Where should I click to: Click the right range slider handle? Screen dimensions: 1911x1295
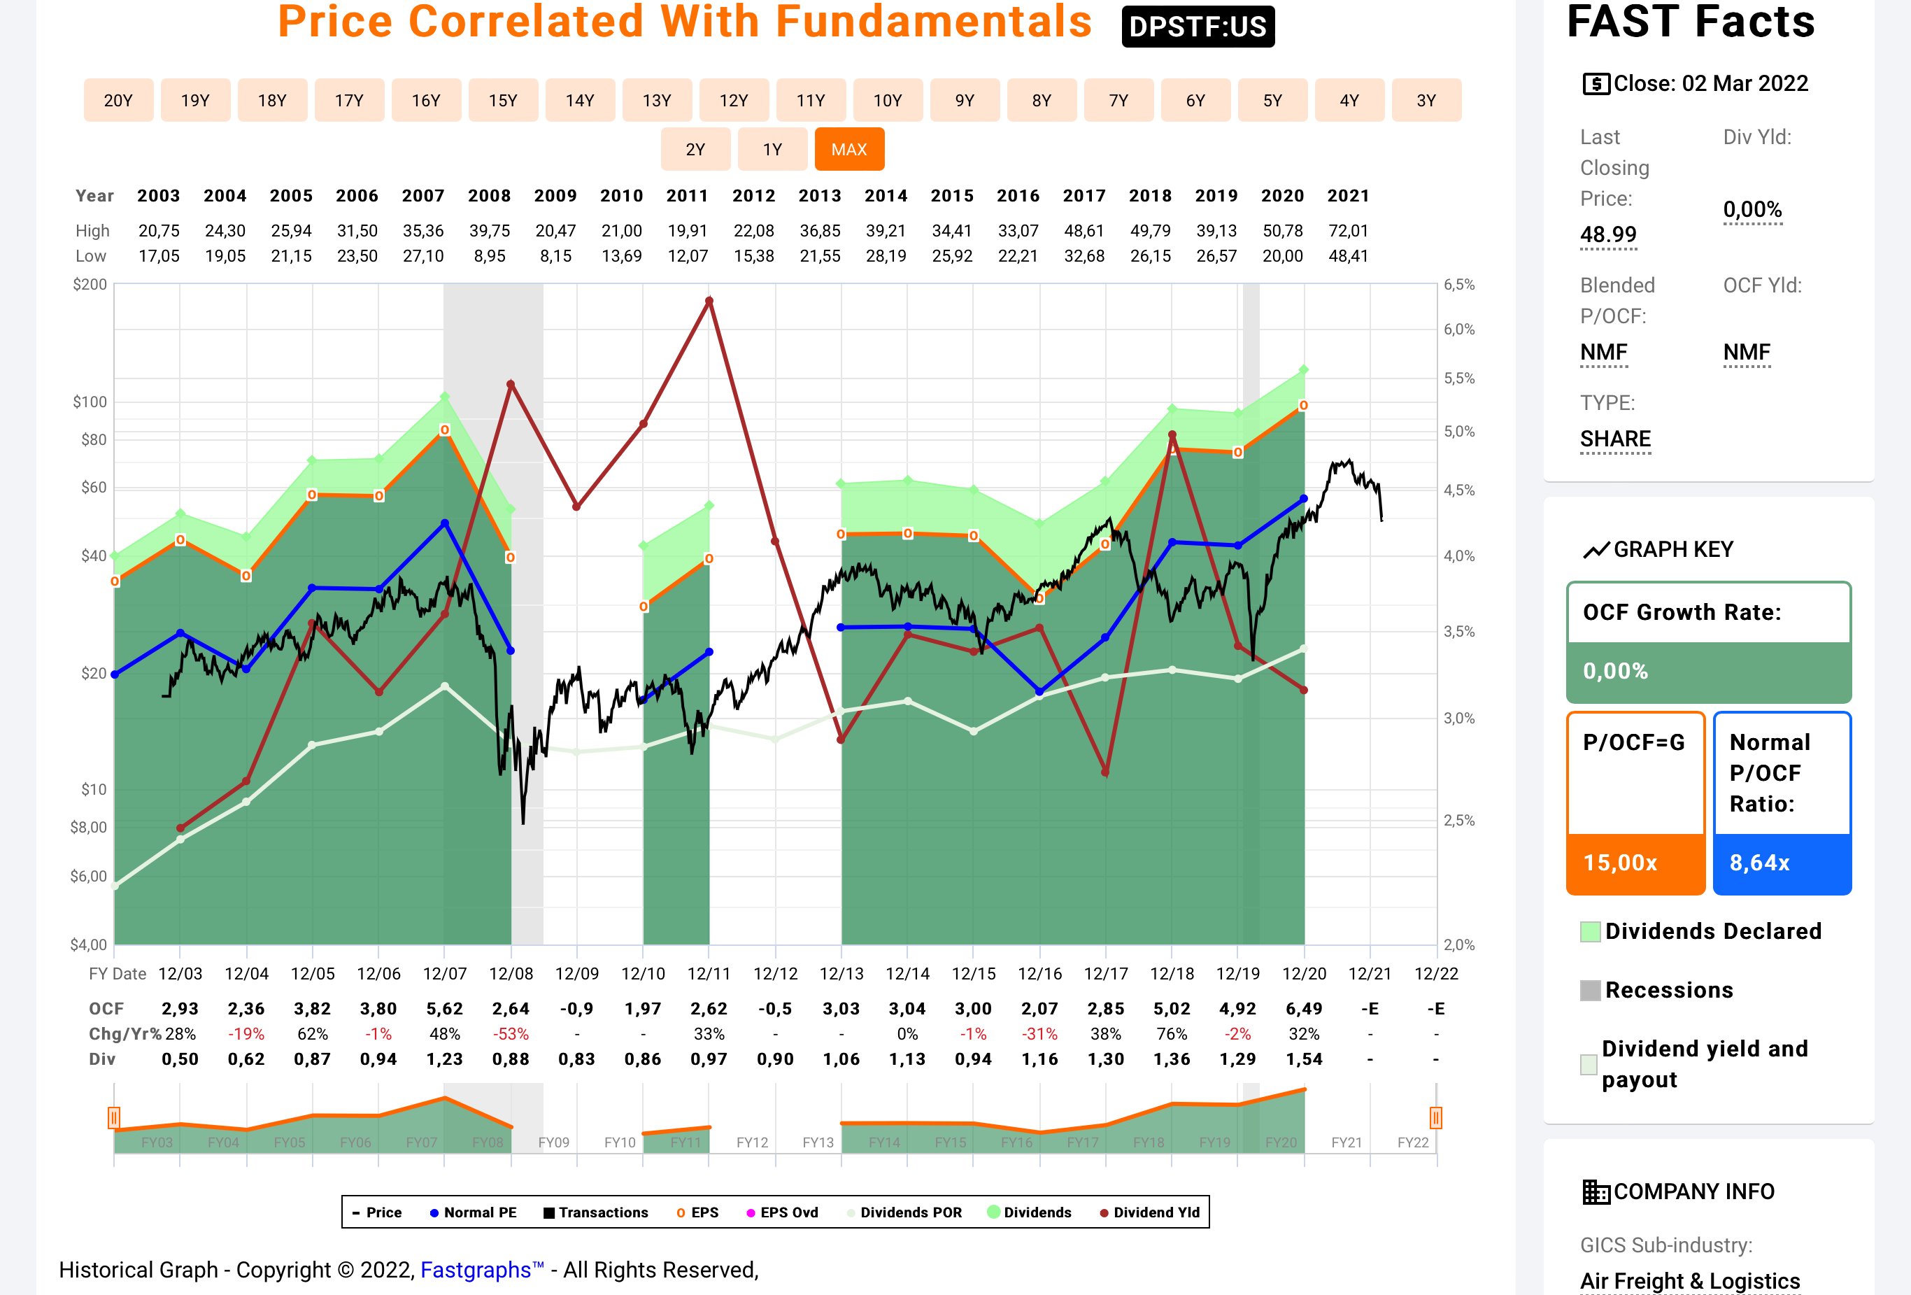coord(1436,1117)
